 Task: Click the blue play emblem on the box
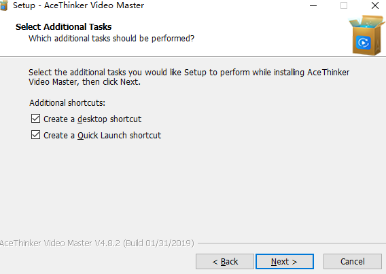[x=363, y=43]
